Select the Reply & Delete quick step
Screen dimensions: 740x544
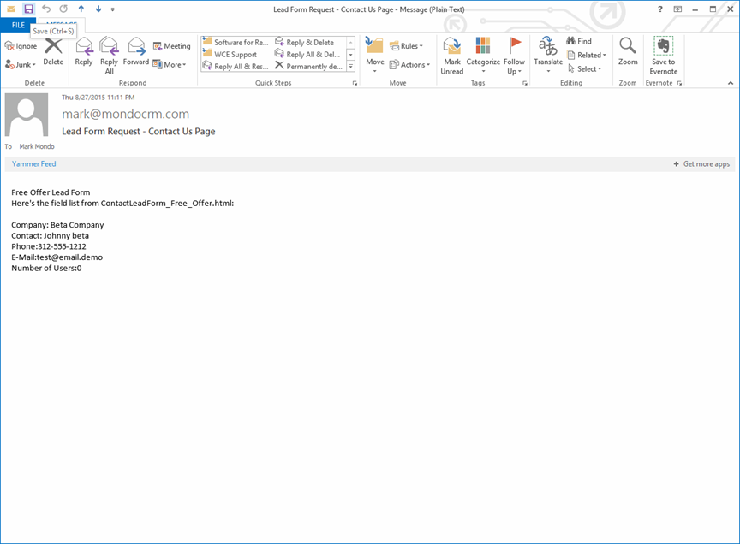click(x=310, y=42)
